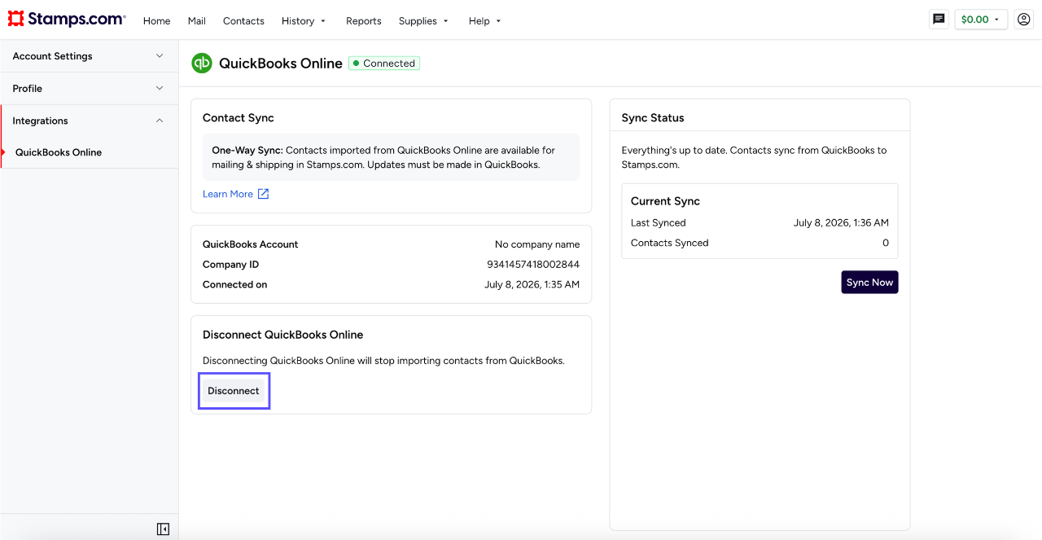Click the Stamps.com logo
The image size is (1042, 540).
(x=67, y=20)
